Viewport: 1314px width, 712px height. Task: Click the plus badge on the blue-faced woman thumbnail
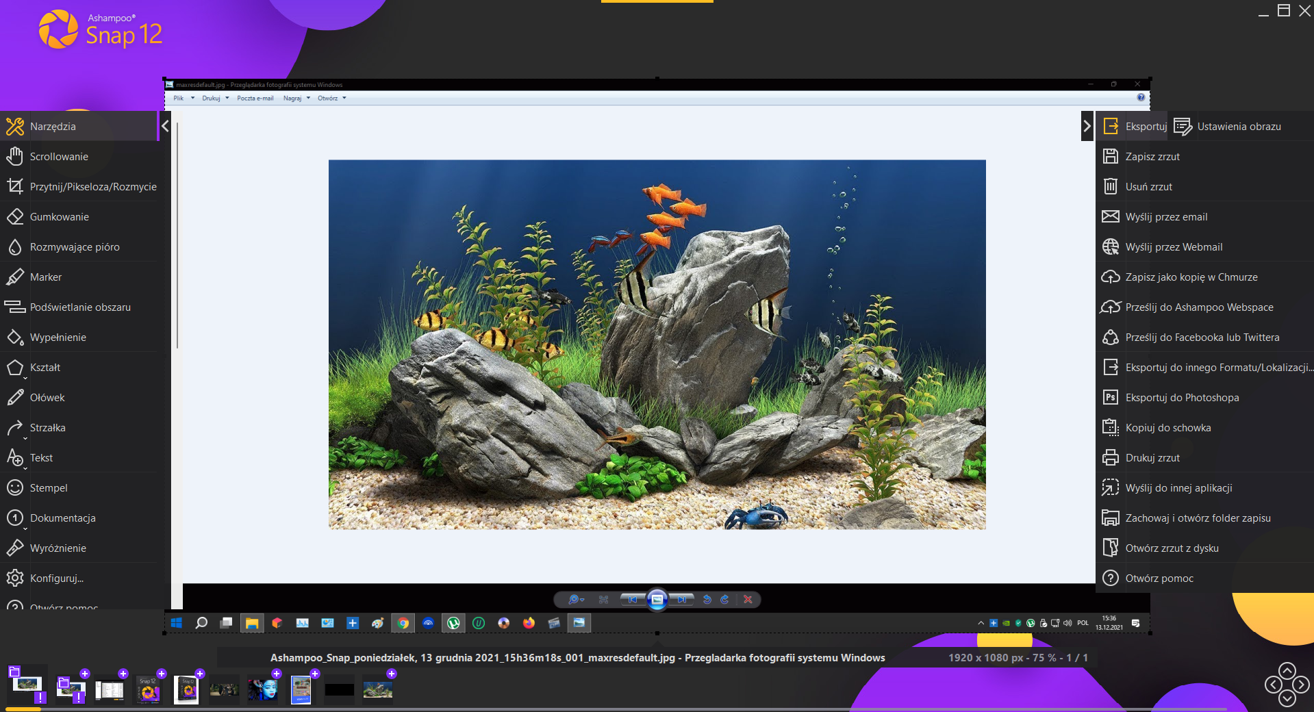tap(277, 674)
